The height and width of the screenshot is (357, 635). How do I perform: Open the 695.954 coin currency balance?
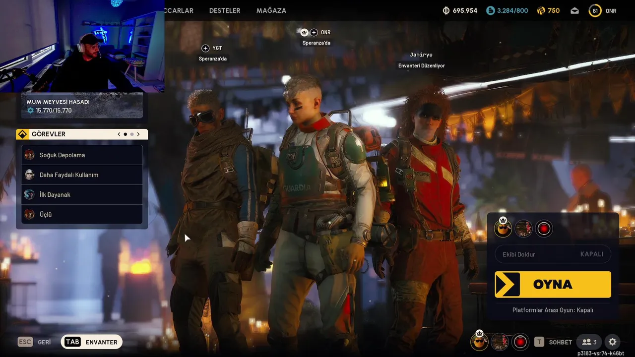click(460, 10)
